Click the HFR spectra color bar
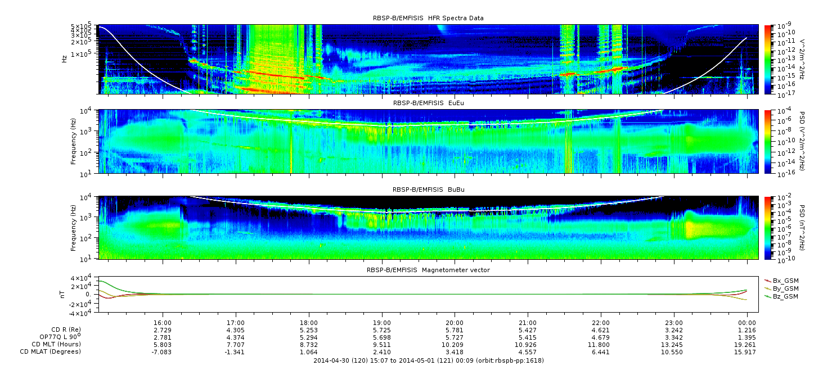Screen dimensions: 814x370 767,59
